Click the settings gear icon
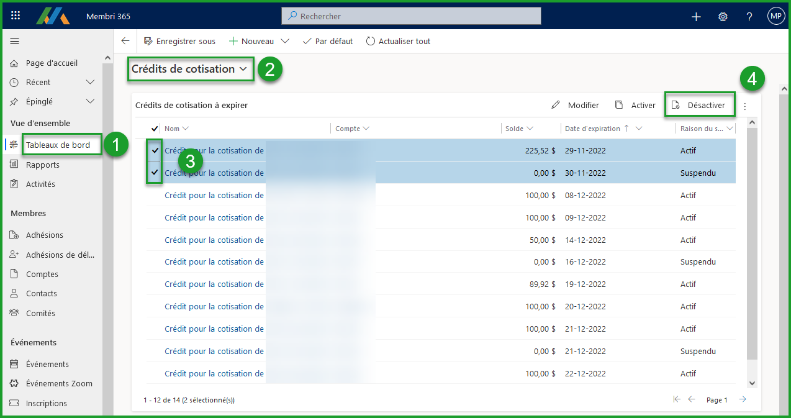 (x=723, y=17)
